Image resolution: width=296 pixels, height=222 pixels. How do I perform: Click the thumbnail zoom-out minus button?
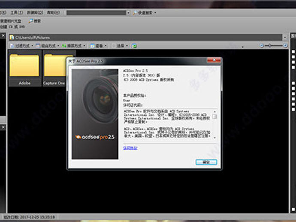(262, 45)
